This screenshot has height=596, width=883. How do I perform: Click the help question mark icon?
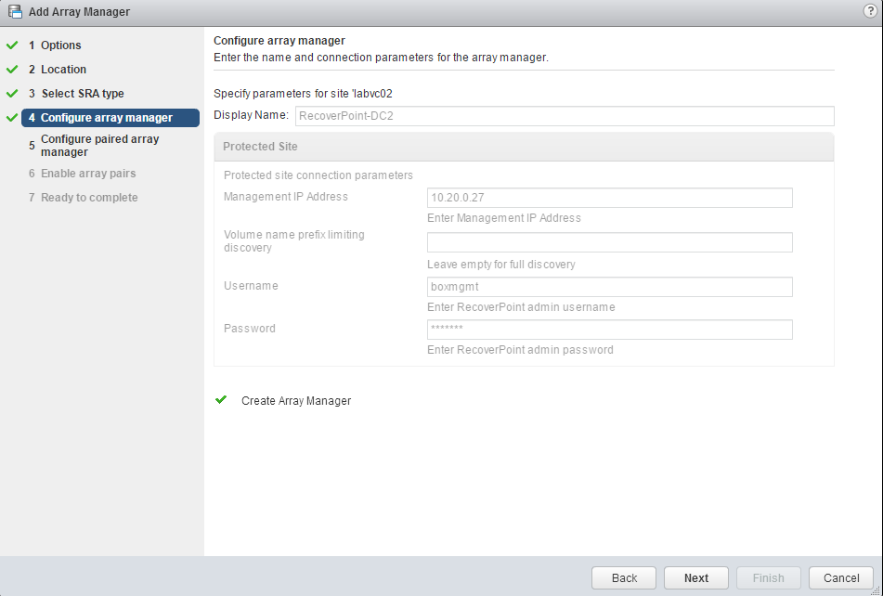(869, 11)
